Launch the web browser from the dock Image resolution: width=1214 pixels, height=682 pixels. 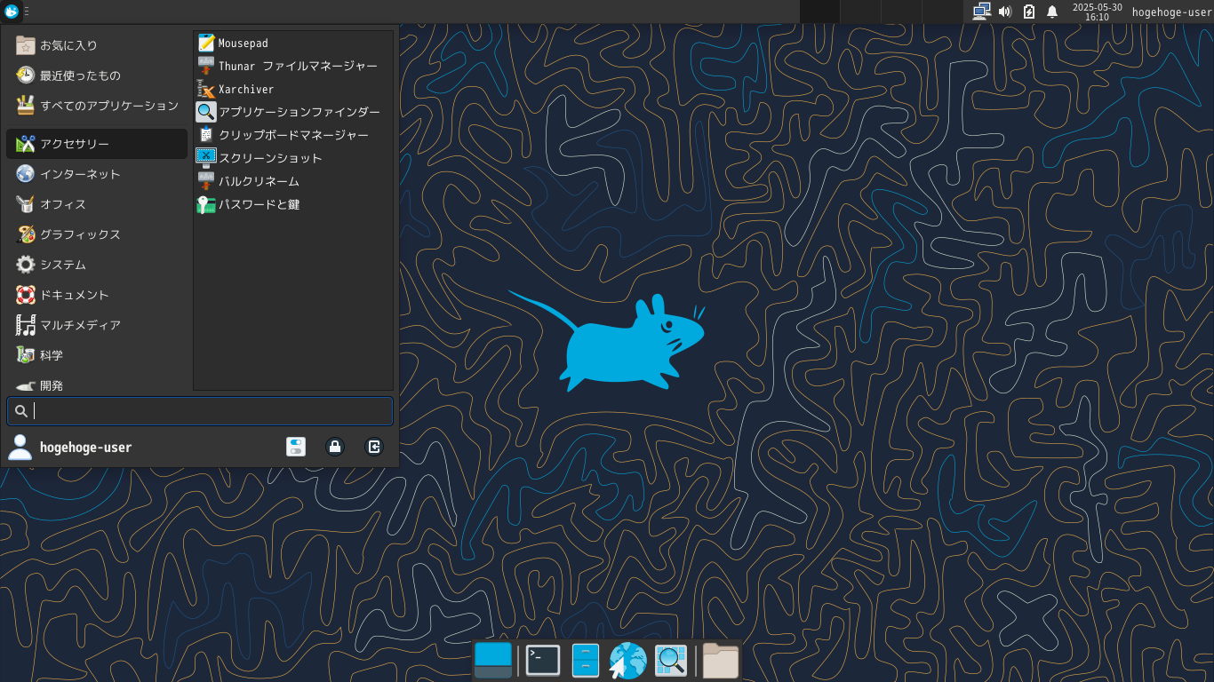[x=627, y=661]
